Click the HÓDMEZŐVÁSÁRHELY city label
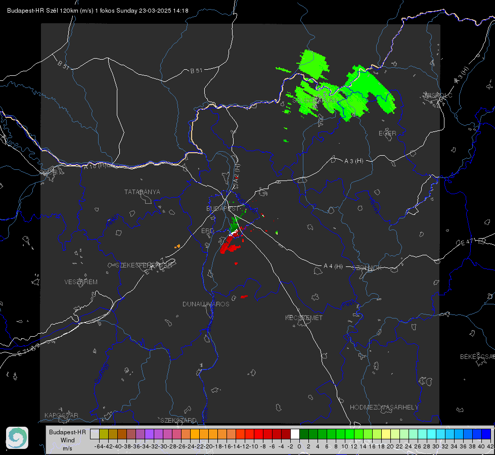Viewport: 495px width, 455px height. point(384,407)
